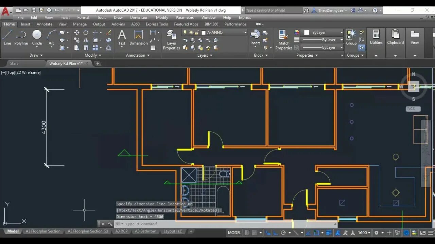Click the Group tool

click(x=351, y=37)
